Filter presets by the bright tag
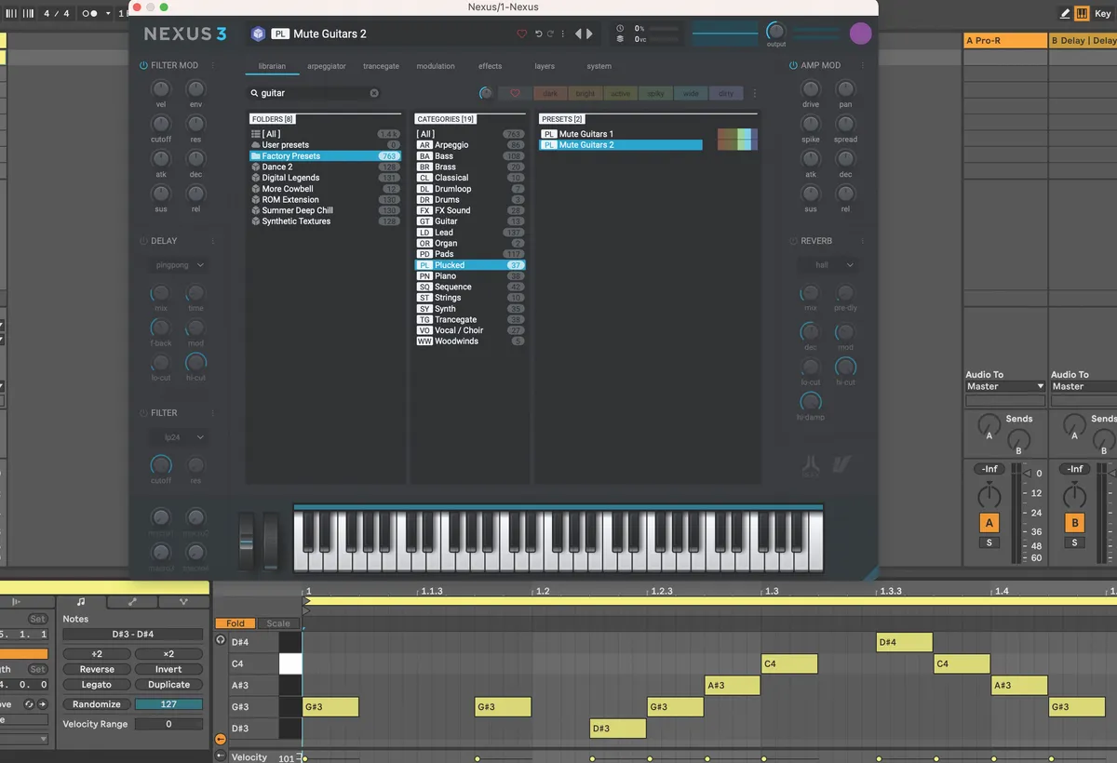The image size is (1117, 763). [x=585, y=93]
